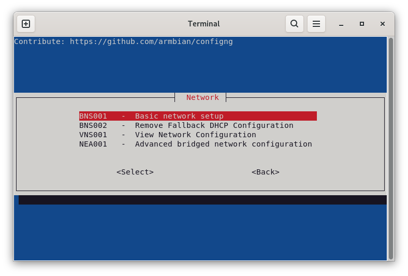Viewport: 408px width, 276px height.
Task: Open a new terminal tab
Action: click(x=26, y=24)
